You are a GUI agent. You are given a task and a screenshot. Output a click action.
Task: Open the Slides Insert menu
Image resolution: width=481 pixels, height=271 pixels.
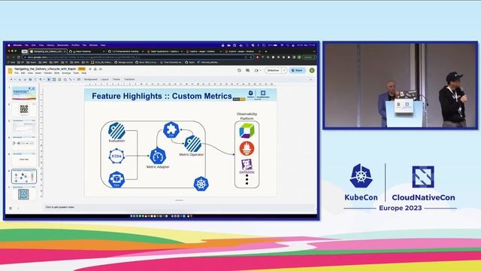[x=38, y=73]
